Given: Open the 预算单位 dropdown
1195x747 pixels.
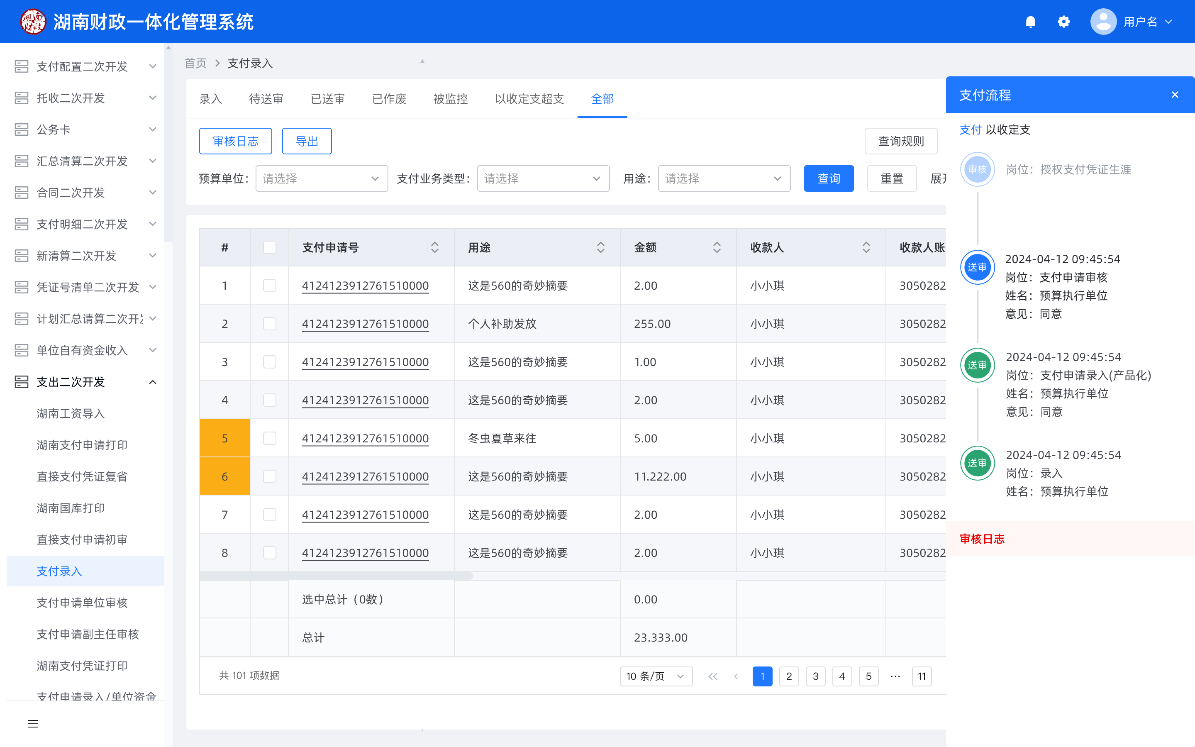Looking at the screenshot, I should 322,178.
